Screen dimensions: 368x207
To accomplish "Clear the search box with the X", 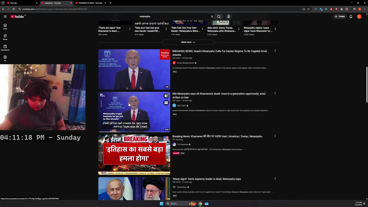I will [212, 17].
